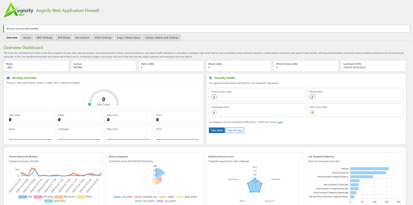Click the Security Health shield icon
Viewport: 413px width, 205px height.
(211, 78)
